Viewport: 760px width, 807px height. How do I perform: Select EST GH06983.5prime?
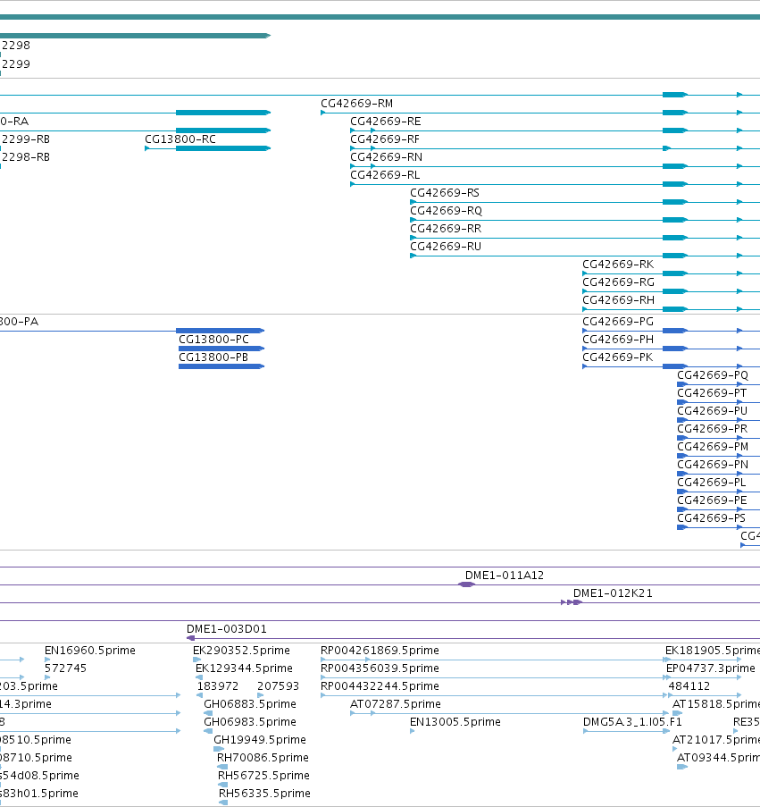click(x=250, y=721)
